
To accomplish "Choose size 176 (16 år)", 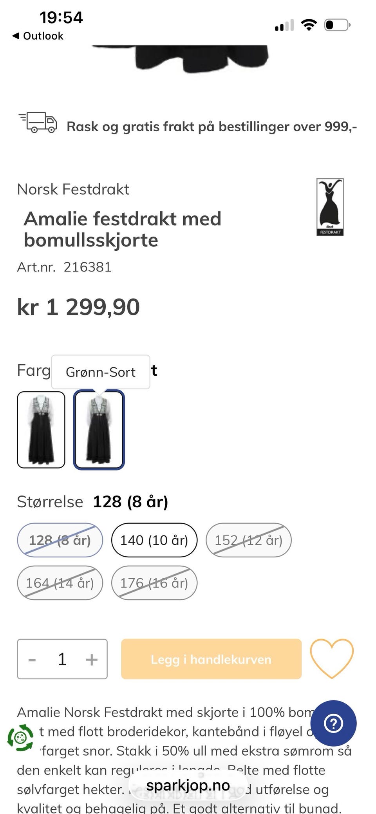I will pyautogui.click(x=154, y=583).
